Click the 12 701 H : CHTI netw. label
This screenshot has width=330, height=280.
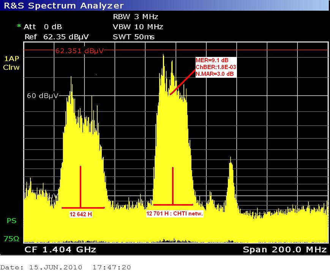tap(175, 214)
